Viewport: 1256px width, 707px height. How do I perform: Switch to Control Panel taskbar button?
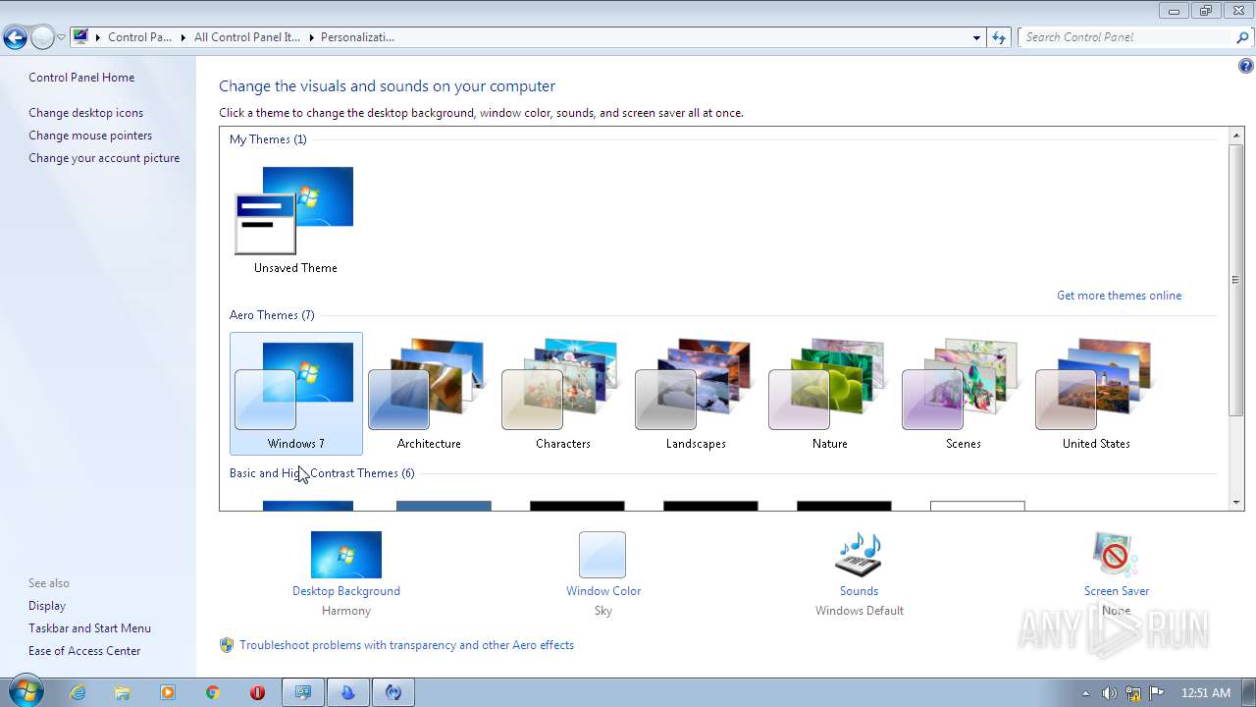coord(303,692)
